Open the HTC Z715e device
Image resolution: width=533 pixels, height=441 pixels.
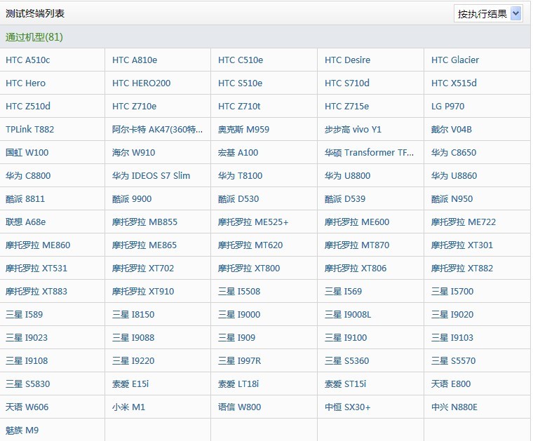click(346, 107)
